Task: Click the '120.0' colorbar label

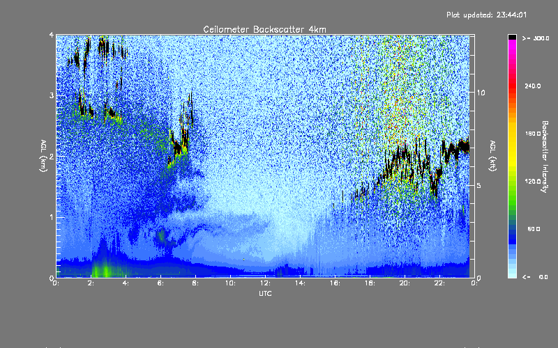Action: coord(533,182)
